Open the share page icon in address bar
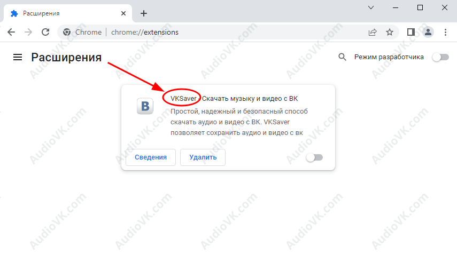This screenshot has height=271, width=457. tap(373, 32)
